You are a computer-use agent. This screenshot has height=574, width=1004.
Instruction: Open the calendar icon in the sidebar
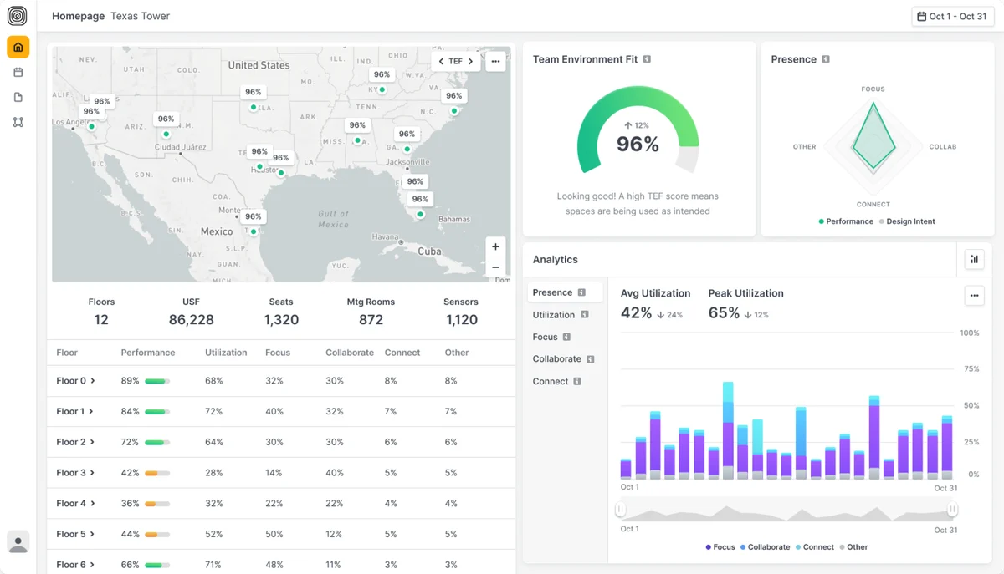18,73
